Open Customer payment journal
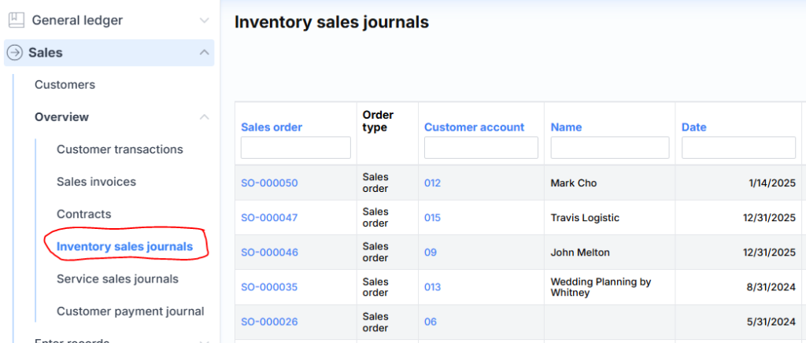 [130, 312]
